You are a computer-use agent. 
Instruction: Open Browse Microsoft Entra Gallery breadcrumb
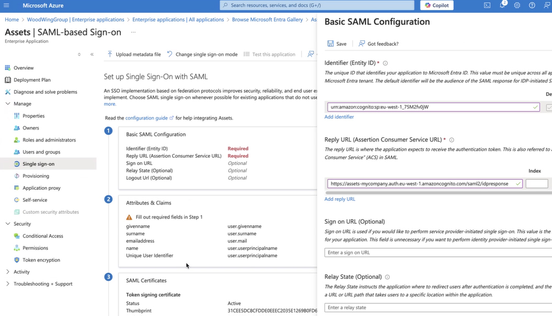(267, 19)
